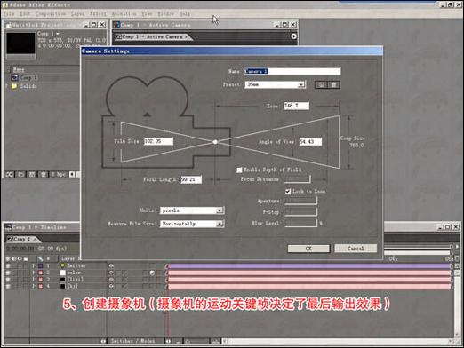
Task: Click the lock column header in Timeline
Action: coord(26,258)
